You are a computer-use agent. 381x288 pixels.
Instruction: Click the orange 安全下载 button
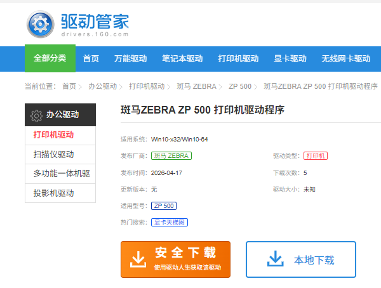175,259
